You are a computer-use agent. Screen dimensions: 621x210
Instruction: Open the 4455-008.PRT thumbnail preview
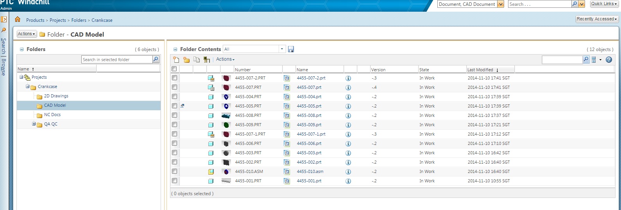226,115
